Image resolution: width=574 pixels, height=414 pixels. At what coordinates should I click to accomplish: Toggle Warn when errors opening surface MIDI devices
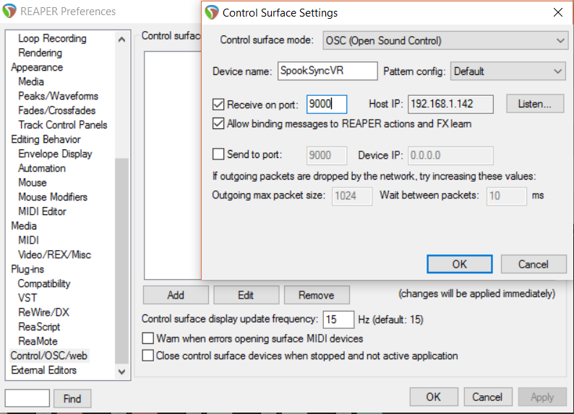tap(148, 338)
